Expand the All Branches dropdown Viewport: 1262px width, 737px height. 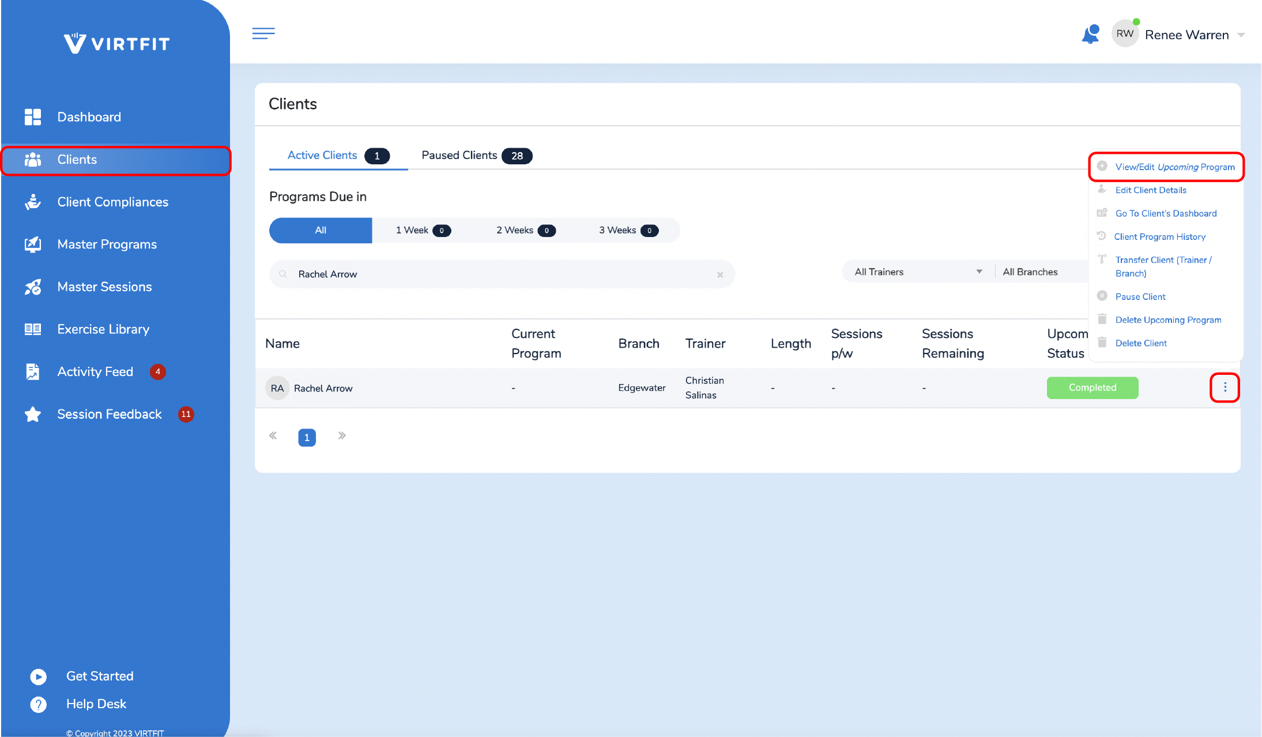(1041, 272)
